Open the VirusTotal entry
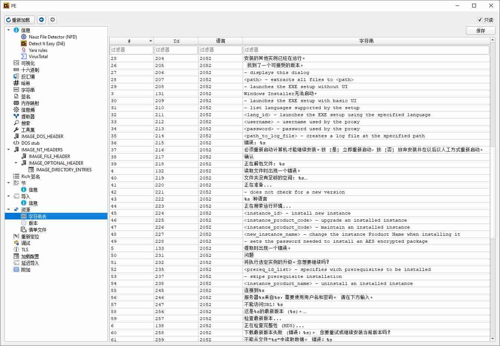The height and width of the screenshot is (346, 500). 38,57
